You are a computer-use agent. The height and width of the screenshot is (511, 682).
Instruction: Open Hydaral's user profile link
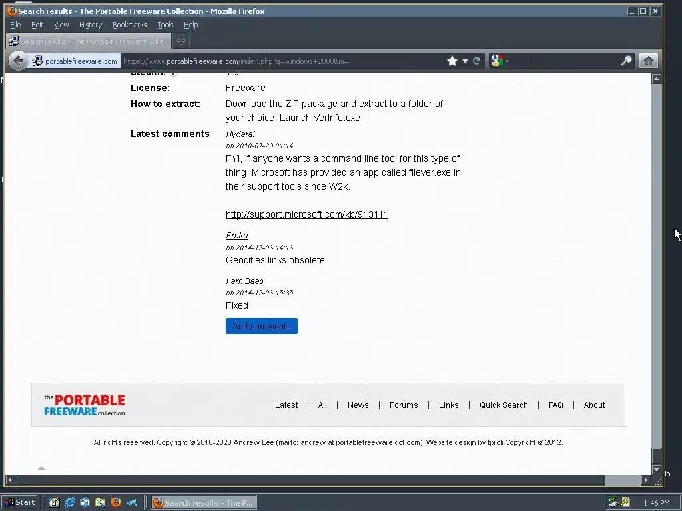(x=240, y=134)
